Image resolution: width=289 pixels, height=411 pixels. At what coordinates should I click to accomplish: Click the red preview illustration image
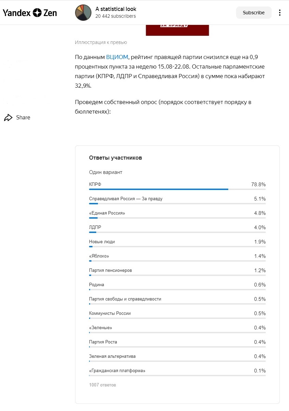coord(177,30)
